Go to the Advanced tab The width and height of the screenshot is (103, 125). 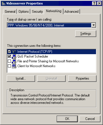pos(72,12)
